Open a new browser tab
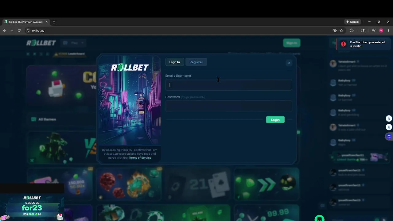 pos(54,22)
